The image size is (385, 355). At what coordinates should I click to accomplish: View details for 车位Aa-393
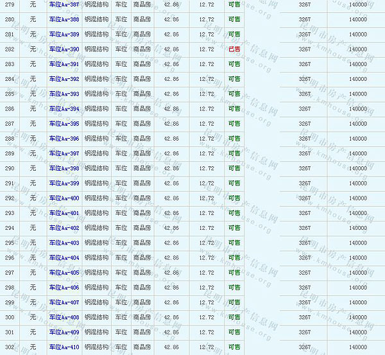click(x=64, y=94)
